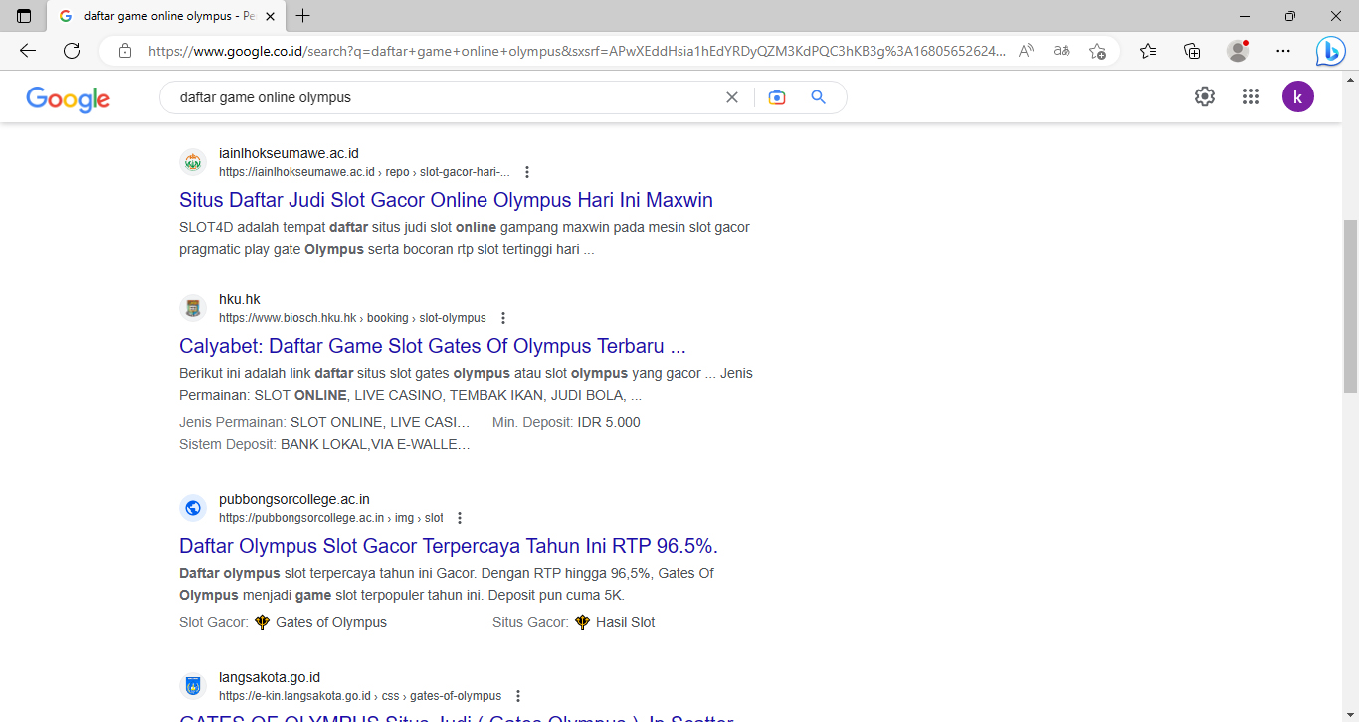Click the langsakota.go.id site name
This screenshot has height=722, width=1359.
click(x=270, y=677)
